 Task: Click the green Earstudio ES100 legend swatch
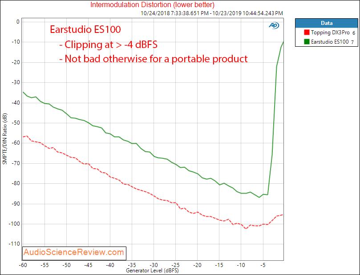307,41
